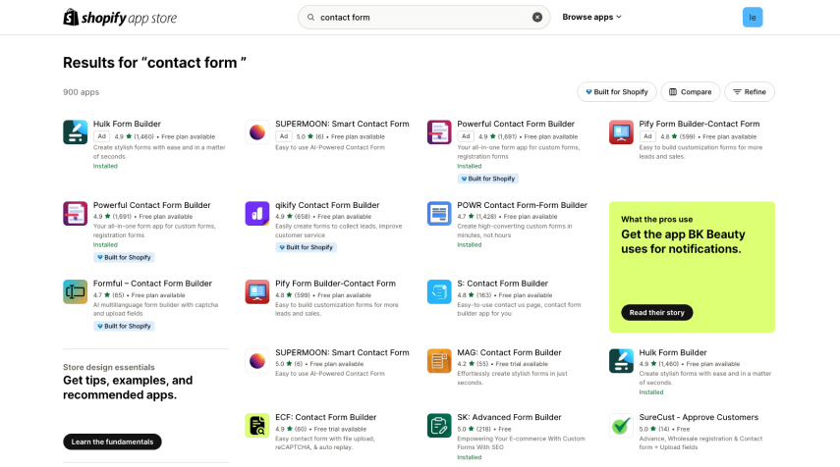
Task: Open 'ECF: Contact Form Builder' title
Action: click(x=326, y=417)
